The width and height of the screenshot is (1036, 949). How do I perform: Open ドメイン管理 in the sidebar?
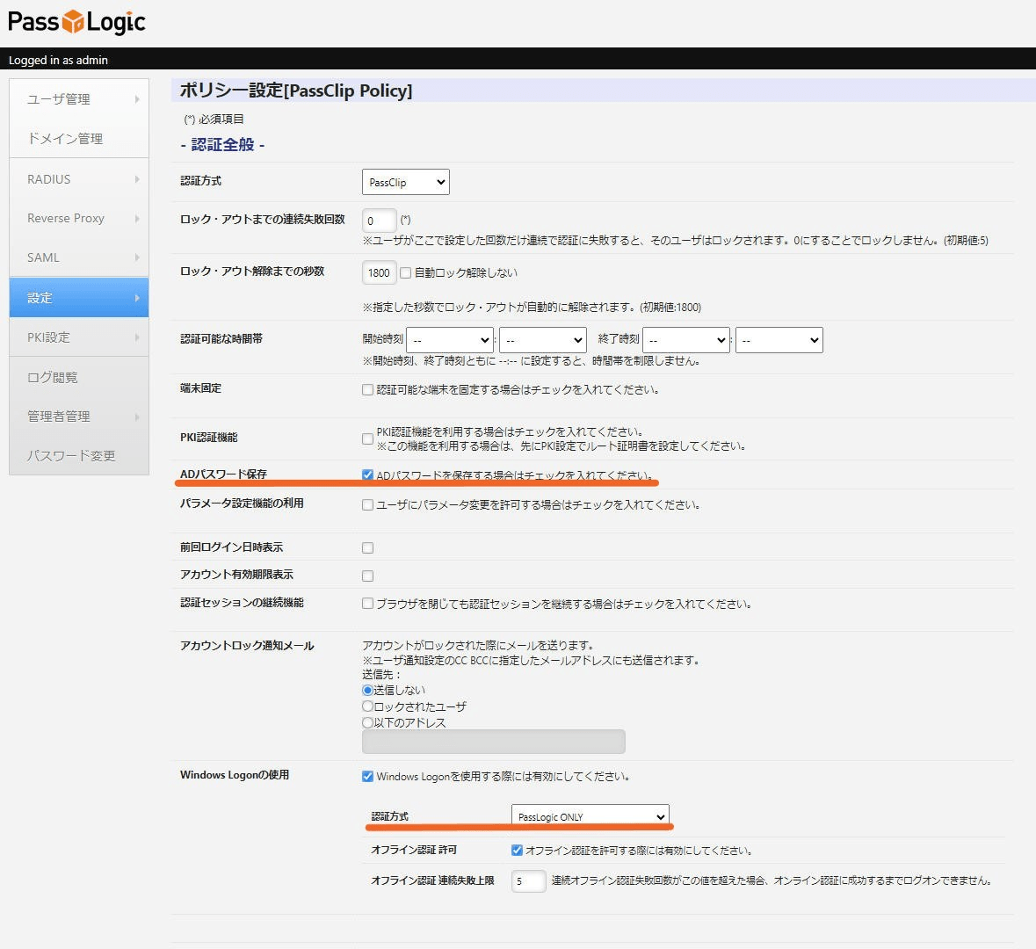[x=65, y=139]
